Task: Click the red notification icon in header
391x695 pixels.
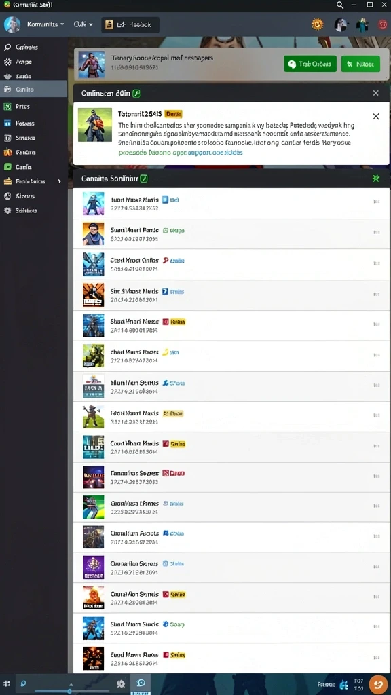Action: click(x=383, y=25)
